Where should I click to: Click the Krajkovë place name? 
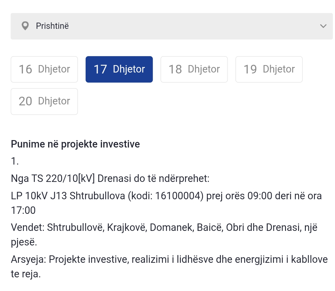[x=127, y=227]
